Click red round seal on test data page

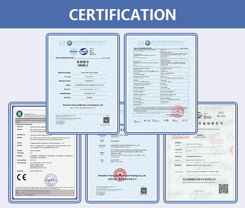178,111
